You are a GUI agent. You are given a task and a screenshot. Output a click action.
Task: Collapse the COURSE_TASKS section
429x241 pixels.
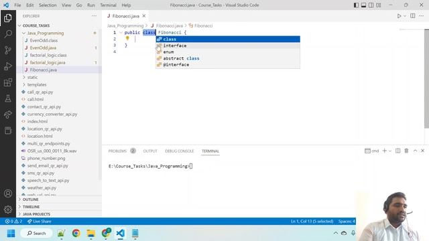(x=19, y=25)
